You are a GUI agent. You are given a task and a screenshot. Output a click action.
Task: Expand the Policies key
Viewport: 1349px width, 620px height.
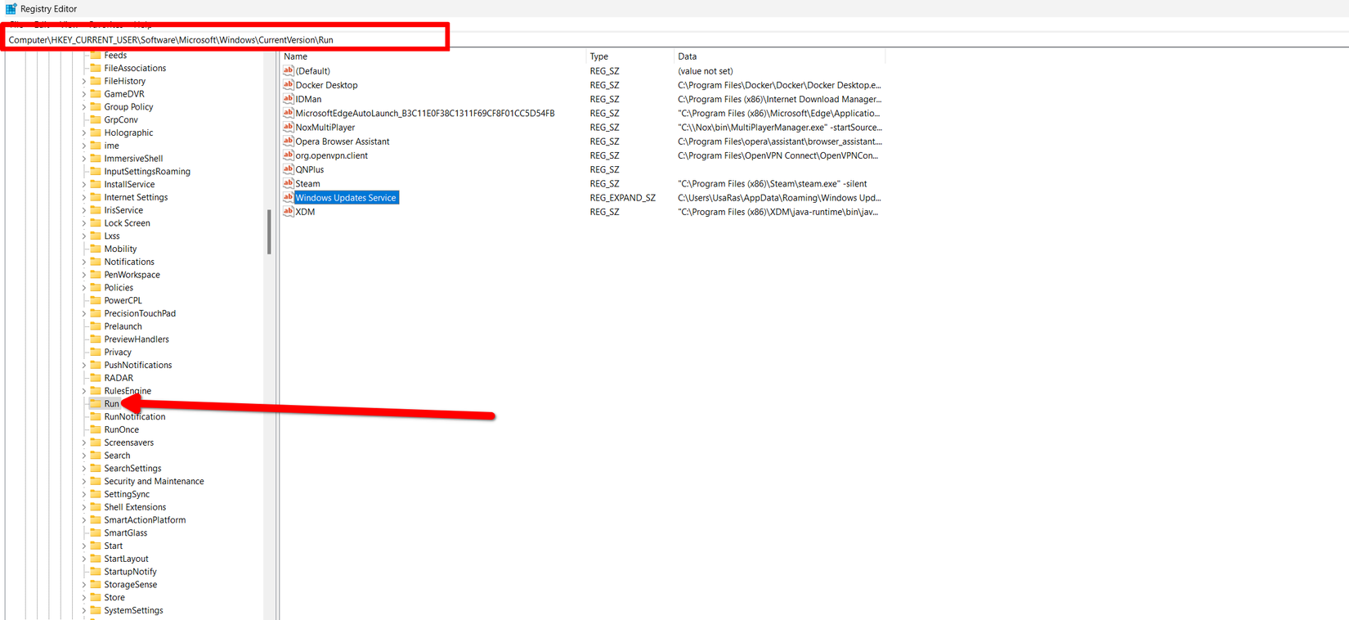pyautogui.click(x=84, y=288)
